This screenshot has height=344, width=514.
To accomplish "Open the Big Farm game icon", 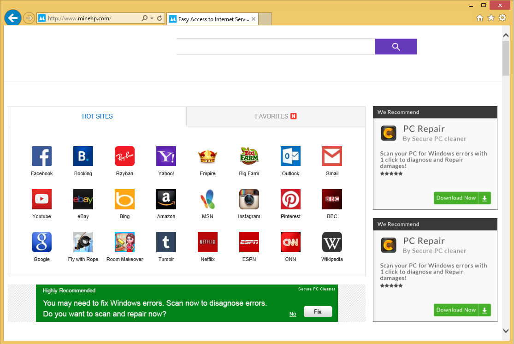I will click(249, 156).
